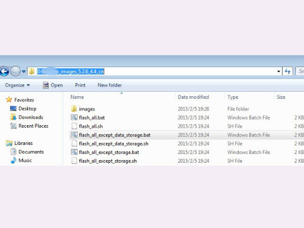Screen dimensions: 304x228
Task: Expand the address bar history dropdown
Action: [x=279, y=71]
